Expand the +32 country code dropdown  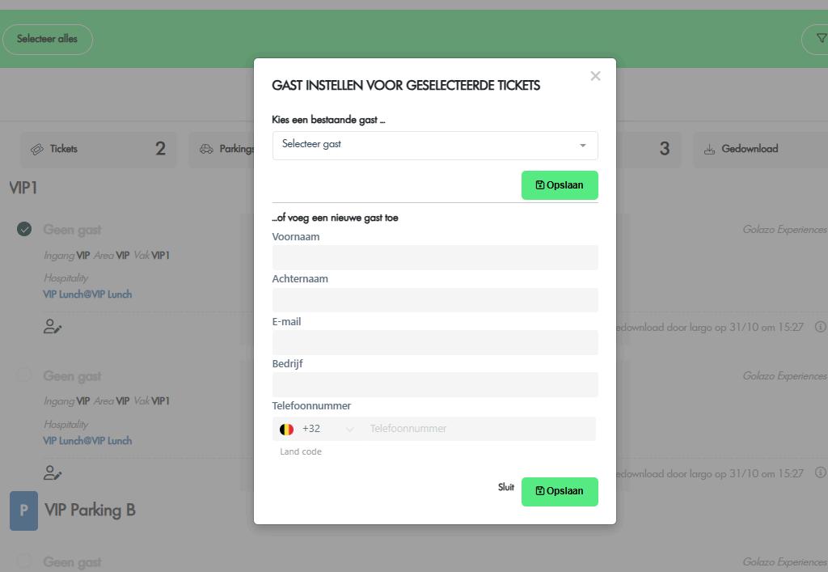328,429
